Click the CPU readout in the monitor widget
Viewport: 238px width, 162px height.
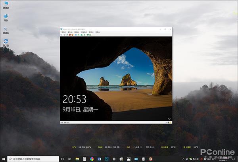82,147
